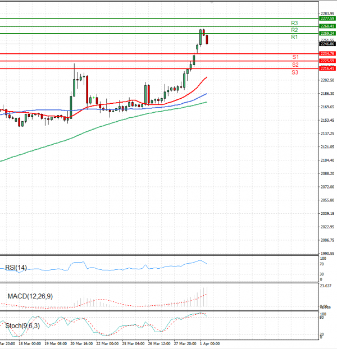
Task: Click the 2137.25 price axis value
Action: coord(327,134)
